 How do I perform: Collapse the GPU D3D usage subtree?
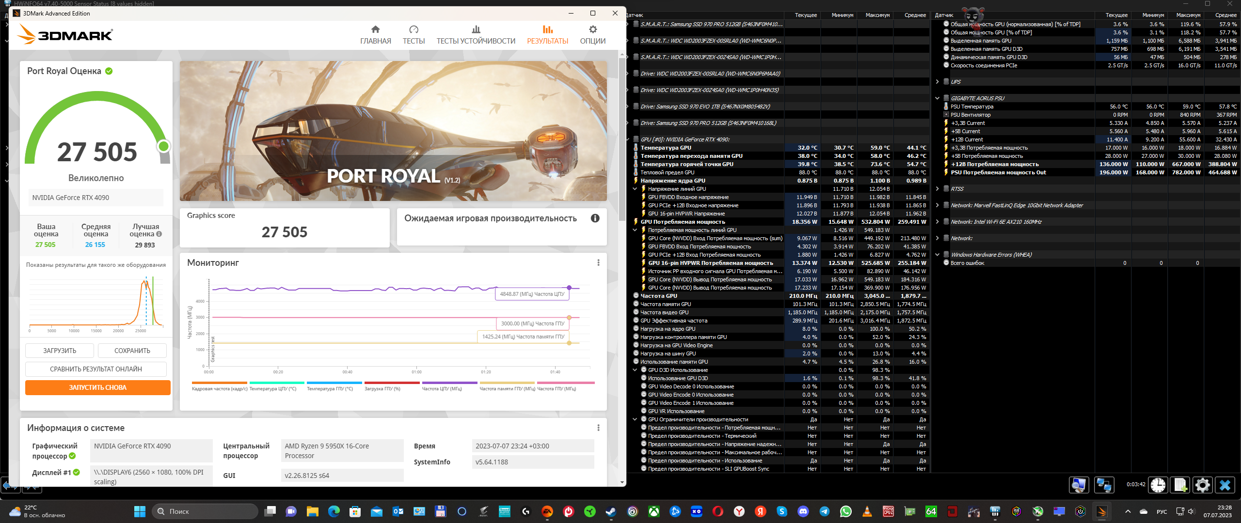635,370
